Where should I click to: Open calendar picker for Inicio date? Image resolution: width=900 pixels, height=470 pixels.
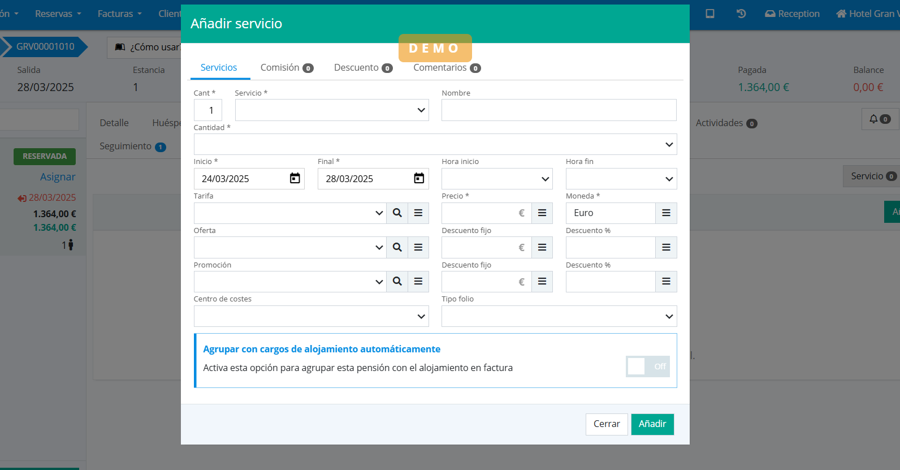(295, 179)
